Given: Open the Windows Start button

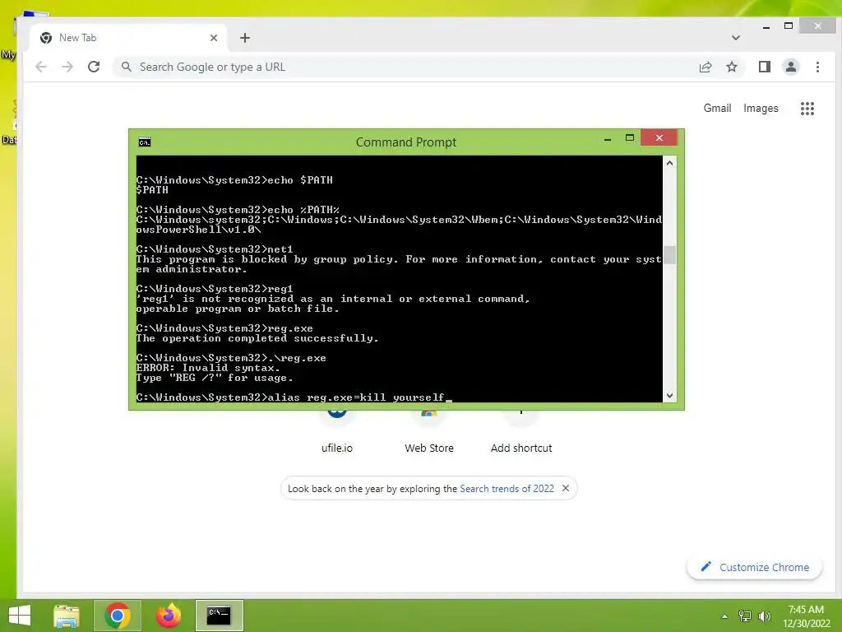Looking at the screenshot, I should [20, 616].
